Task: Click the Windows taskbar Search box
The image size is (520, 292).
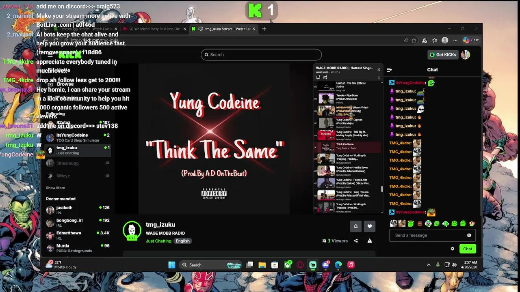Action: pos(210,265)
